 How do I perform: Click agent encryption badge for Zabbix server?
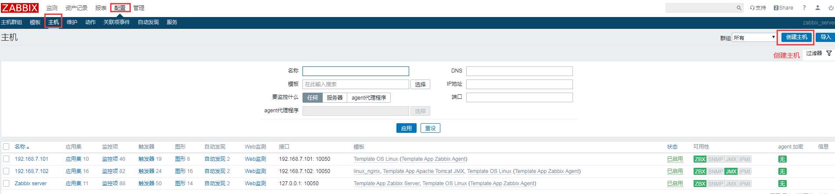tap(782, 184)
